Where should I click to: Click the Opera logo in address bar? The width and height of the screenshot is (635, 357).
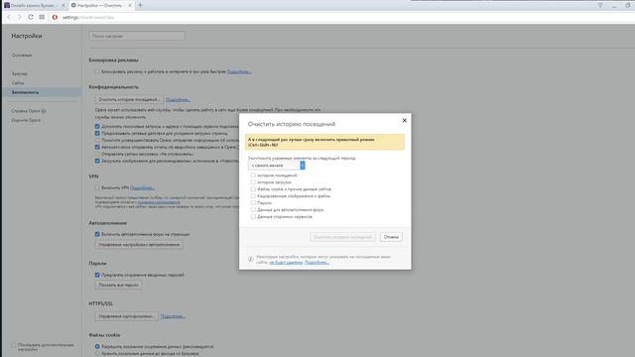click(x=55, y=18)
